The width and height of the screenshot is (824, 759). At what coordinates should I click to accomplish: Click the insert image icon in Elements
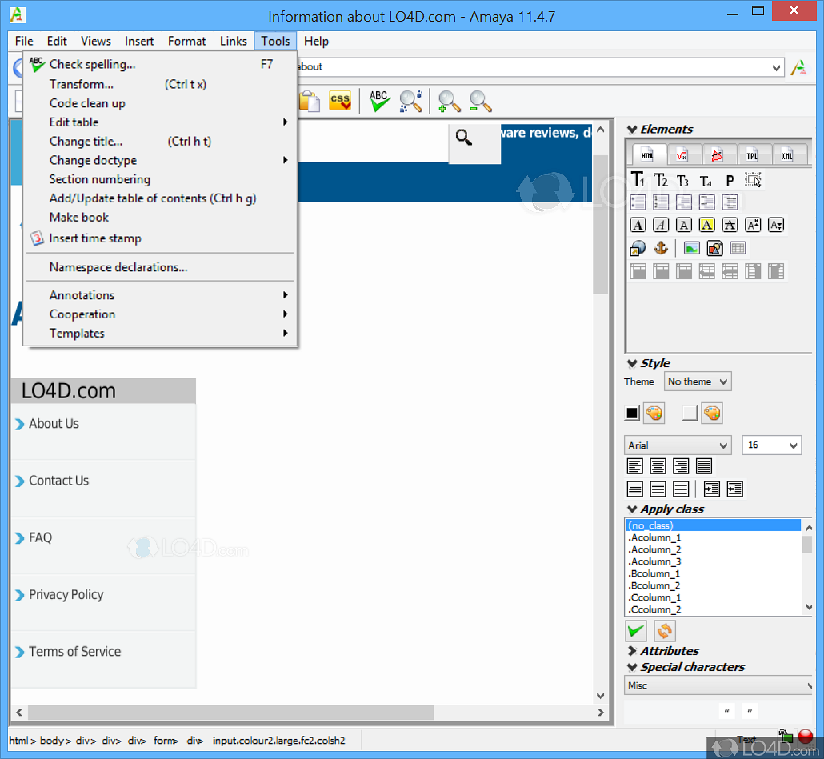pos(691,248)
